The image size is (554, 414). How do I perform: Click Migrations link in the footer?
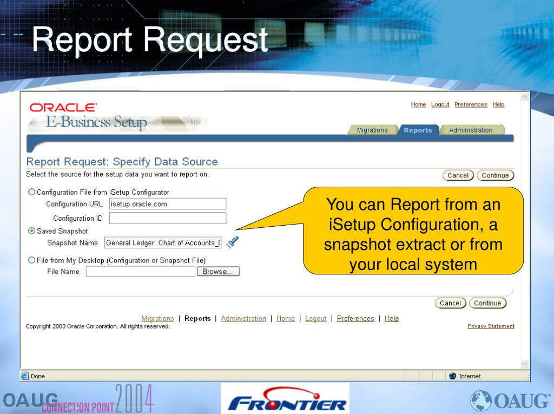(x=157, y=319)
